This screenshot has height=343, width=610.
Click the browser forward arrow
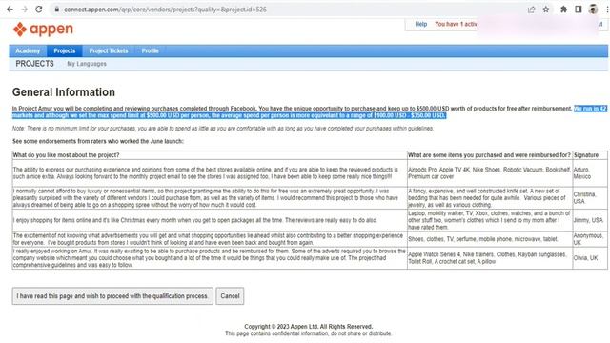point(24,10)
